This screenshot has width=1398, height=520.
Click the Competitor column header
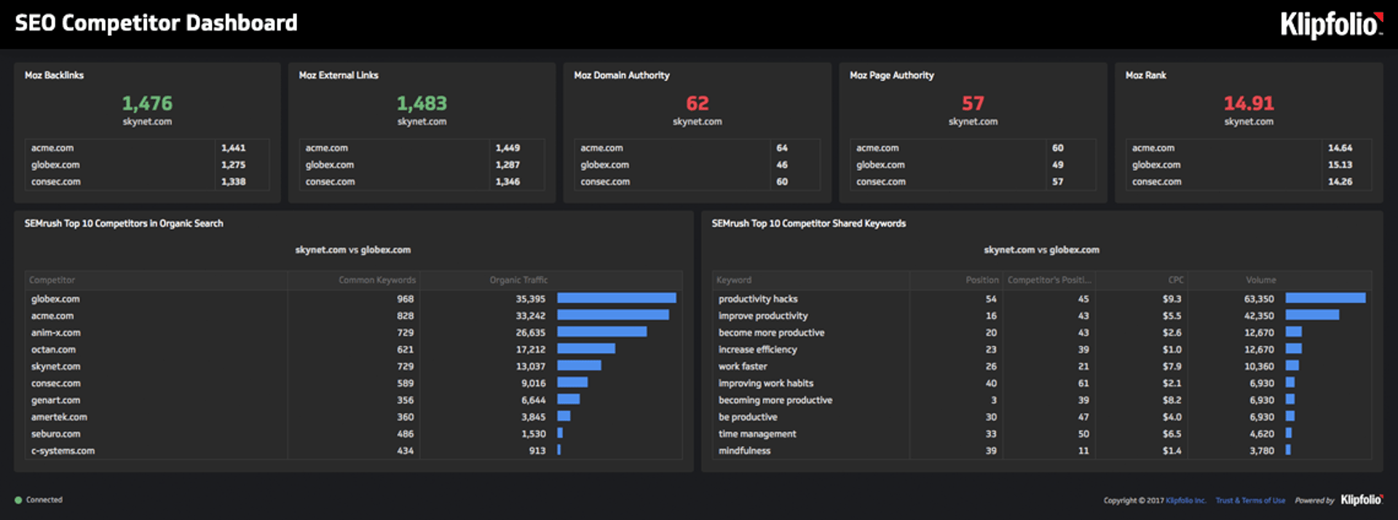click(x=52, y=280)
